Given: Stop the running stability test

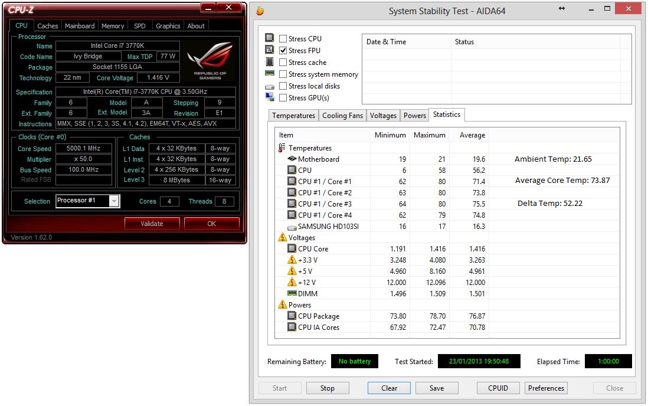Looking at the screenshot, I should coord(328,388).
